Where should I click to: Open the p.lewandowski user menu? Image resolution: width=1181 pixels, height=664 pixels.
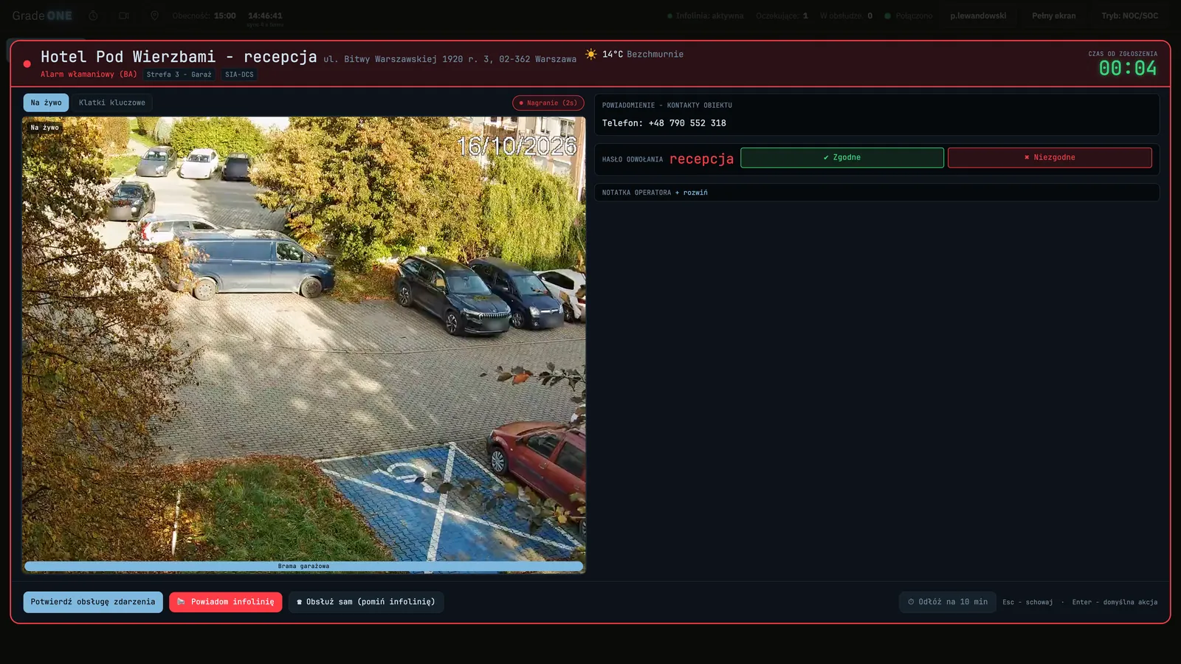pyautogui.click(x=978, y=15)
